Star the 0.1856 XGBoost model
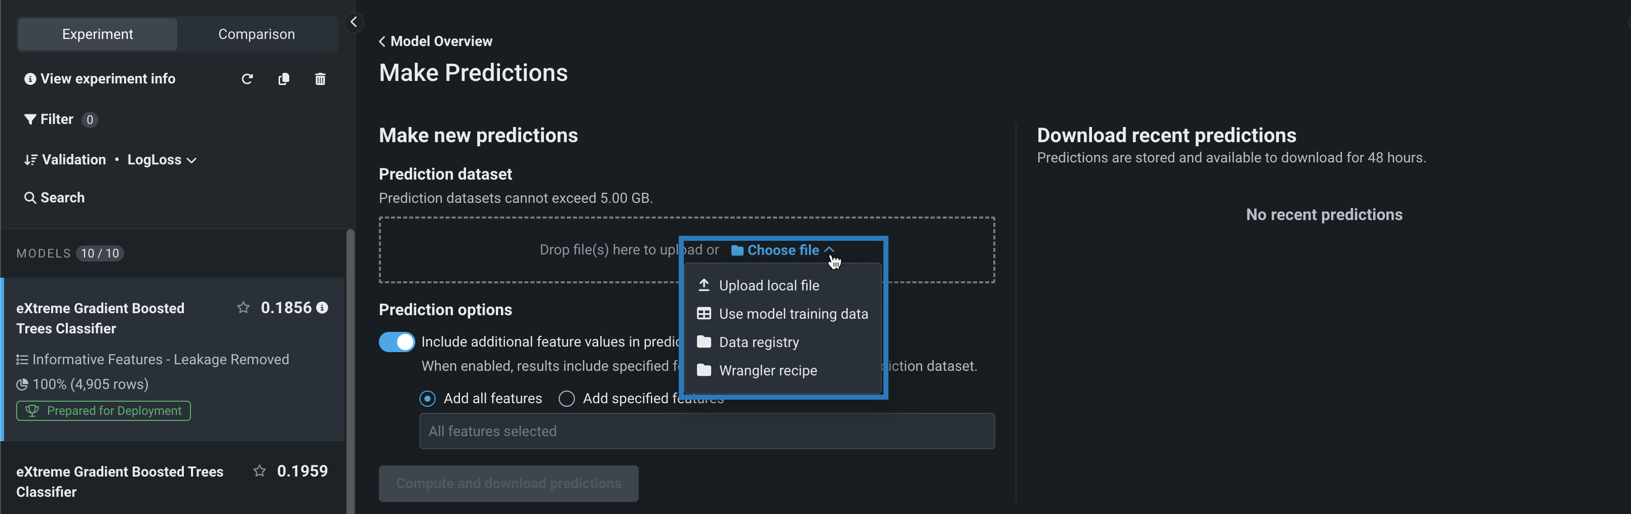This screenshot has height=514, width=1631. pos(243,308)
